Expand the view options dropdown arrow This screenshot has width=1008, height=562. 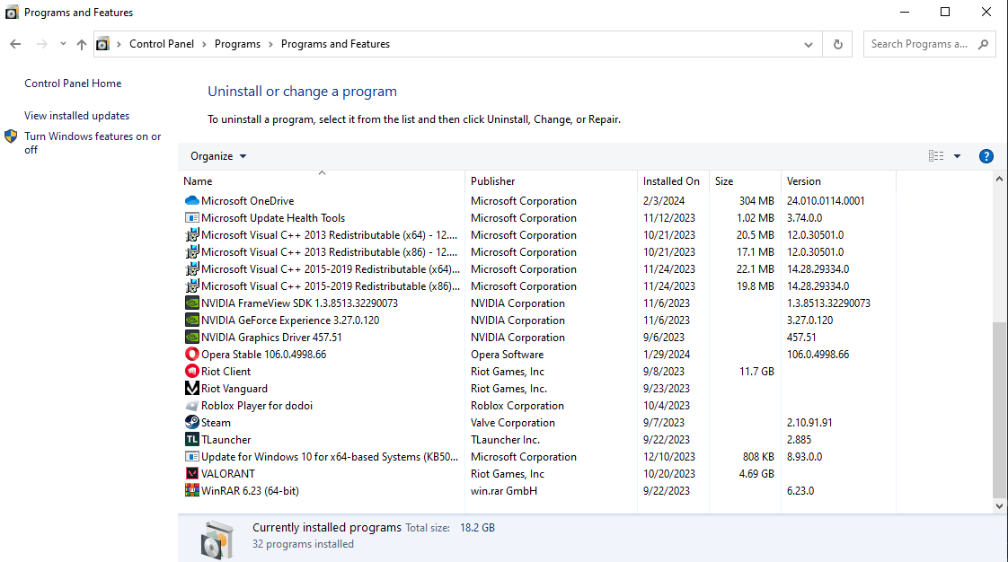coord(957,156)
